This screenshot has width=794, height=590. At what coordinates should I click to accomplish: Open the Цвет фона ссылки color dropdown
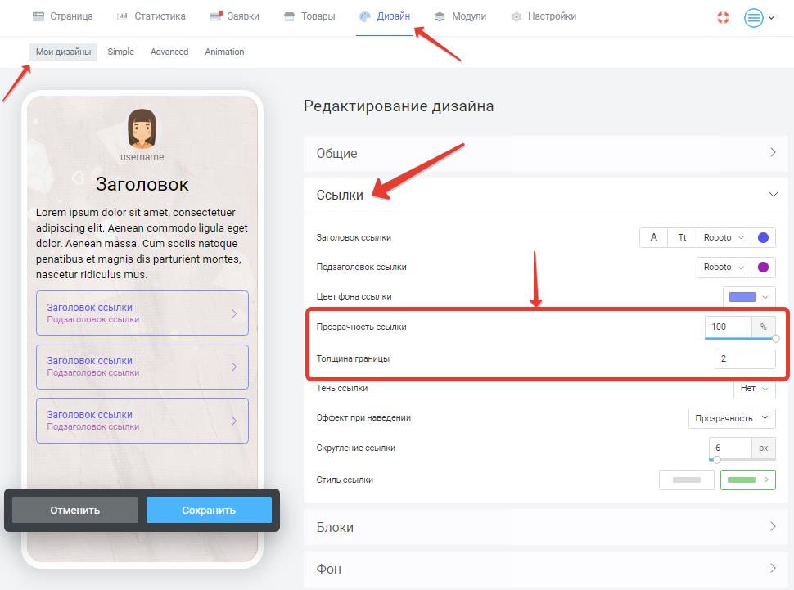(749, 297)
